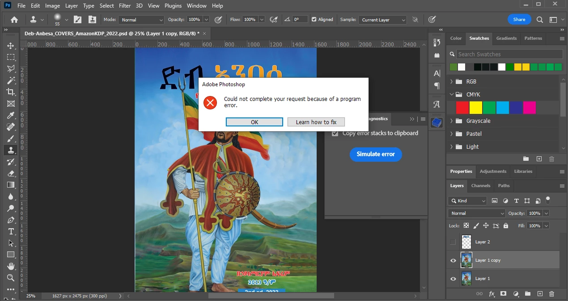Pick the red CMYK swatch
Viewport: 568px width, 301px height.
(x=462, y=108)
